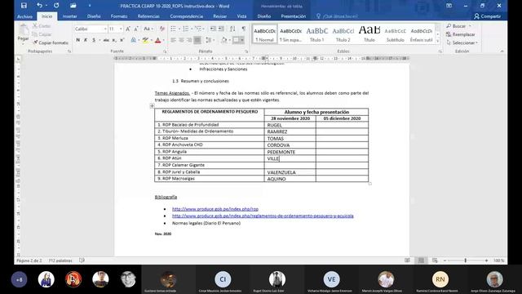The width and height of the screenshot is (522, 294).
Task: Align text to the right
Action: [189, 40]
